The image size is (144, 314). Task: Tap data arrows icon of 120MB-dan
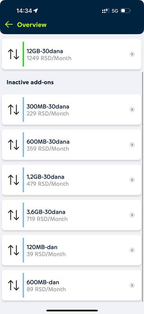[x=13, y=250]
